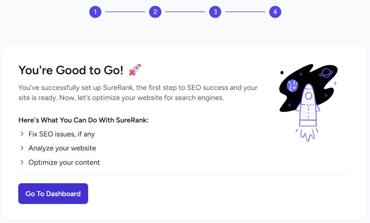Click the Optimize your content text

click(x=64, y=162)
